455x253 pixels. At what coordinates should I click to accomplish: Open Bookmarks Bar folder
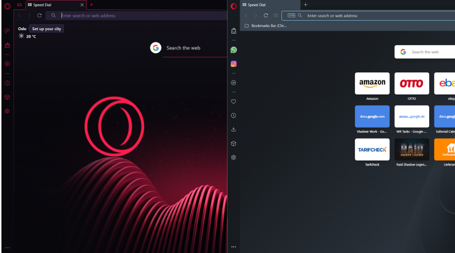pos(265,26)
